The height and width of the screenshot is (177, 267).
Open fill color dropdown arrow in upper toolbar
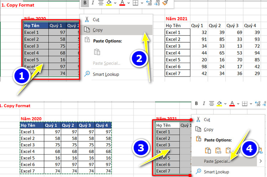click(115, 3)
